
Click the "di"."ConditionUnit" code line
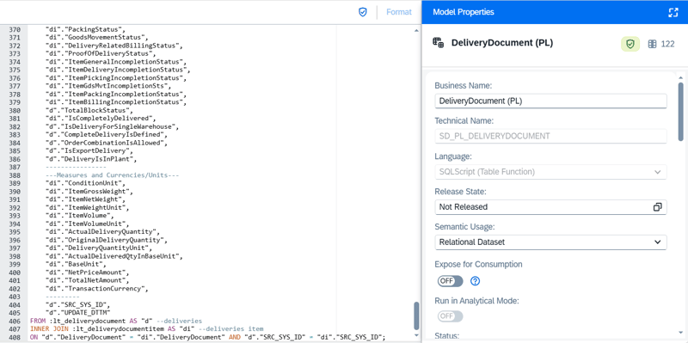85,183
